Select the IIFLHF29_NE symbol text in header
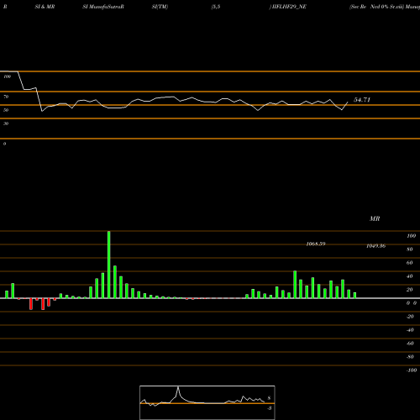The image size is (420, 420). (289, 7)
